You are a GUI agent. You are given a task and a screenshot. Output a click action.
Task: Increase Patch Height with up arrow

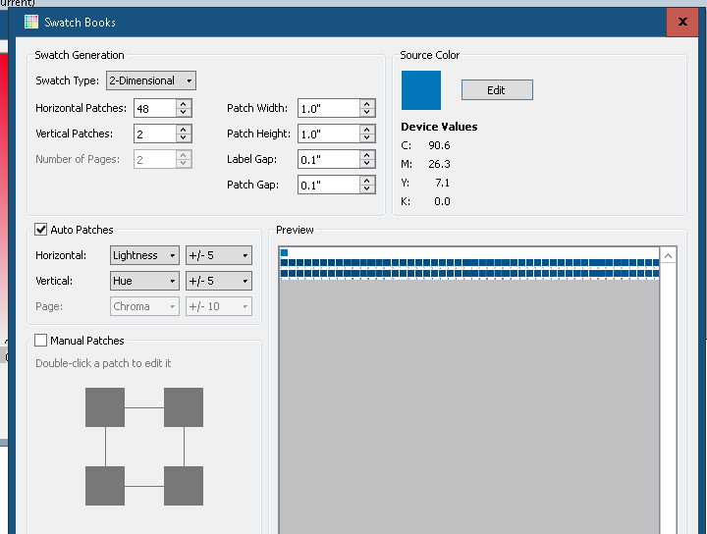click(x=367, y=130)
